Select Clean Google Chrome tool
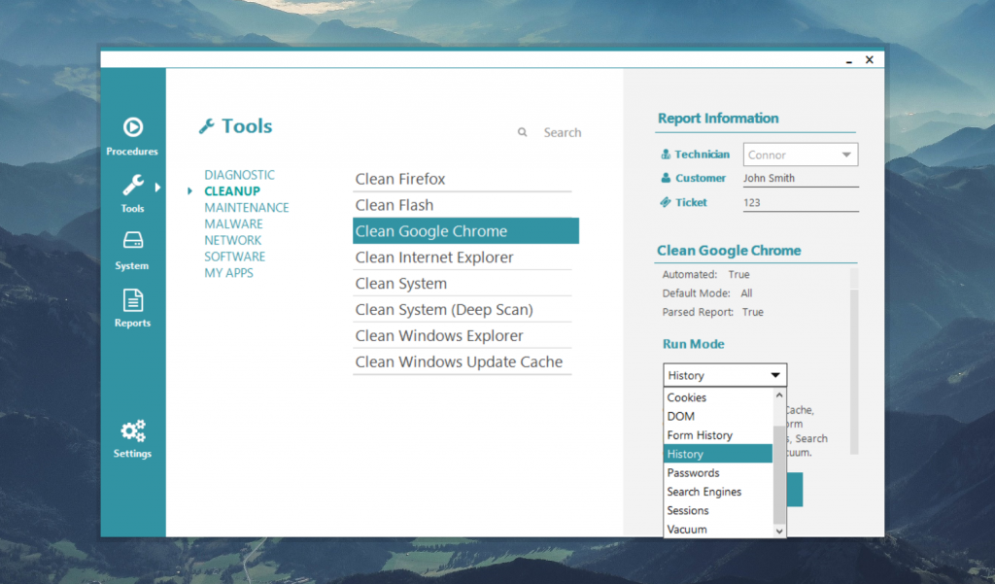 (465, 231)
